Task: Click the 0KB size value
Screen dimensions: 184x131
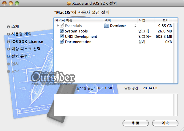Action: click(x=168, y=42)
